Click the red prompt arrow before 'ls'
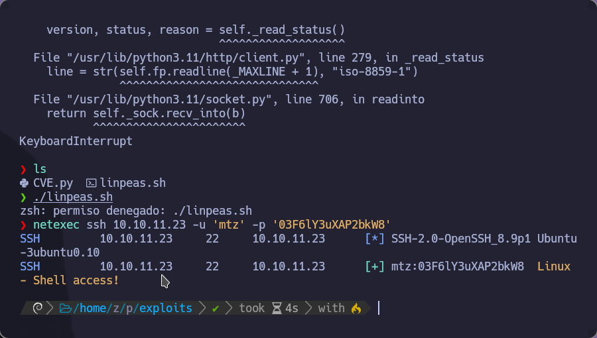The image size is (597, 338). [24, 169]
